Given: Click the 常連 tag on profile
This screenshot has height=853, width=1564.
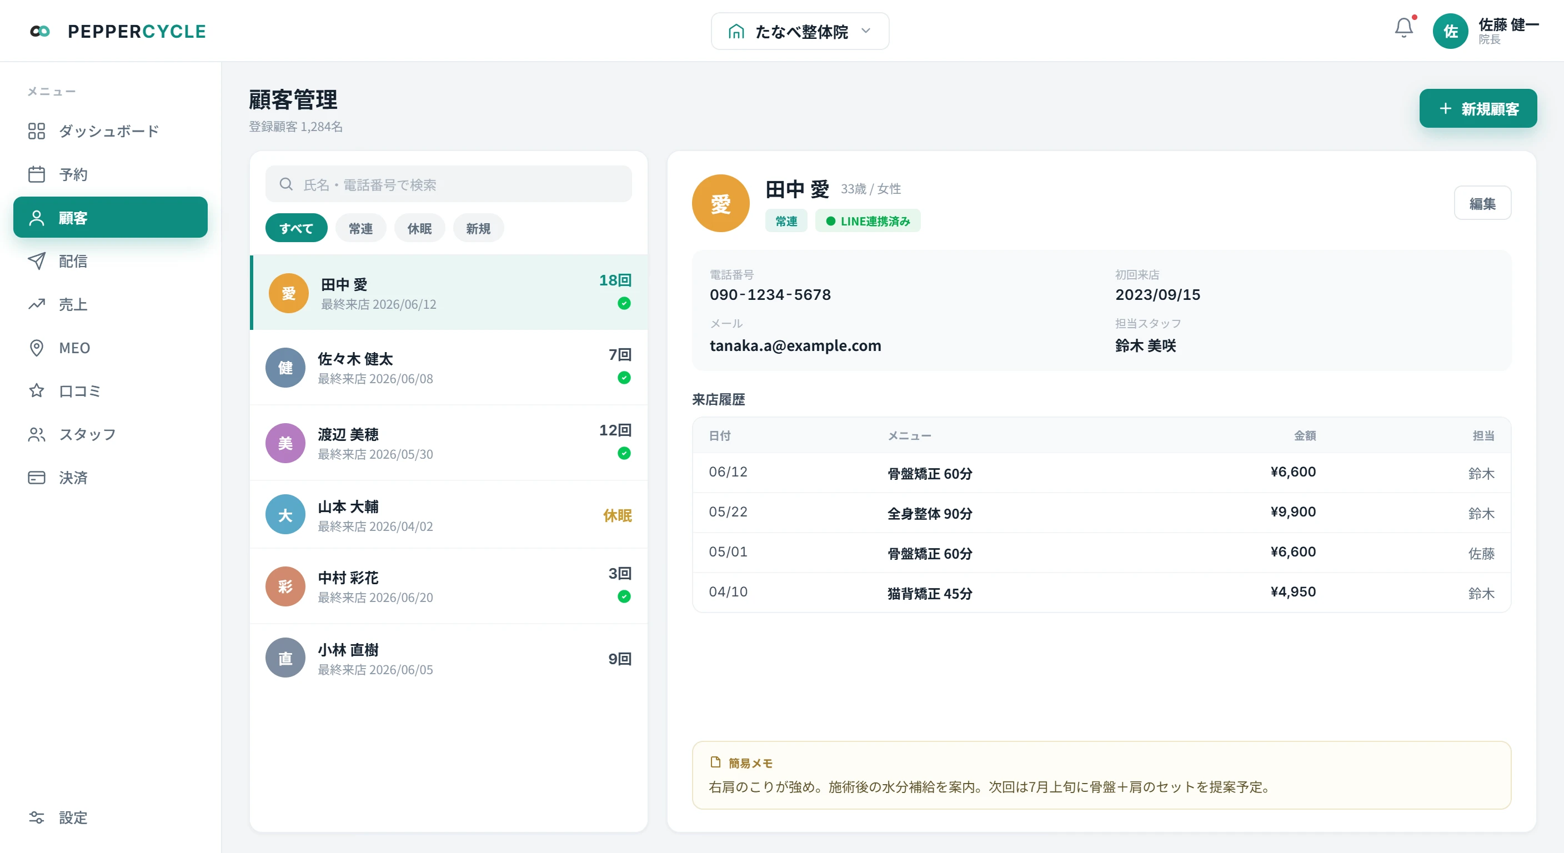Looking at the screenshot, I should 786,221.
